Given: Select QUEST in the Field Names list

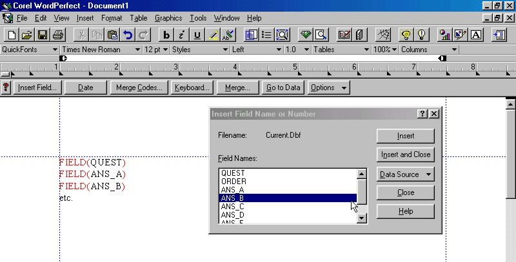Looking at the screenshot, I should [288, 173].
